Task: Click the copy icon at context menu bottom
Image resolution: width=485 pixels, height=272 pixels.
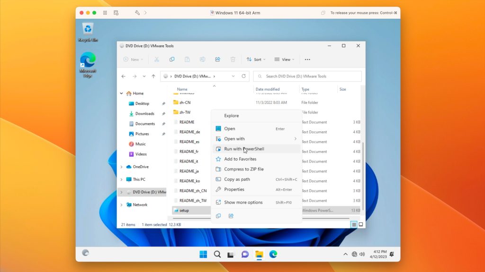Action: (218, 216)
